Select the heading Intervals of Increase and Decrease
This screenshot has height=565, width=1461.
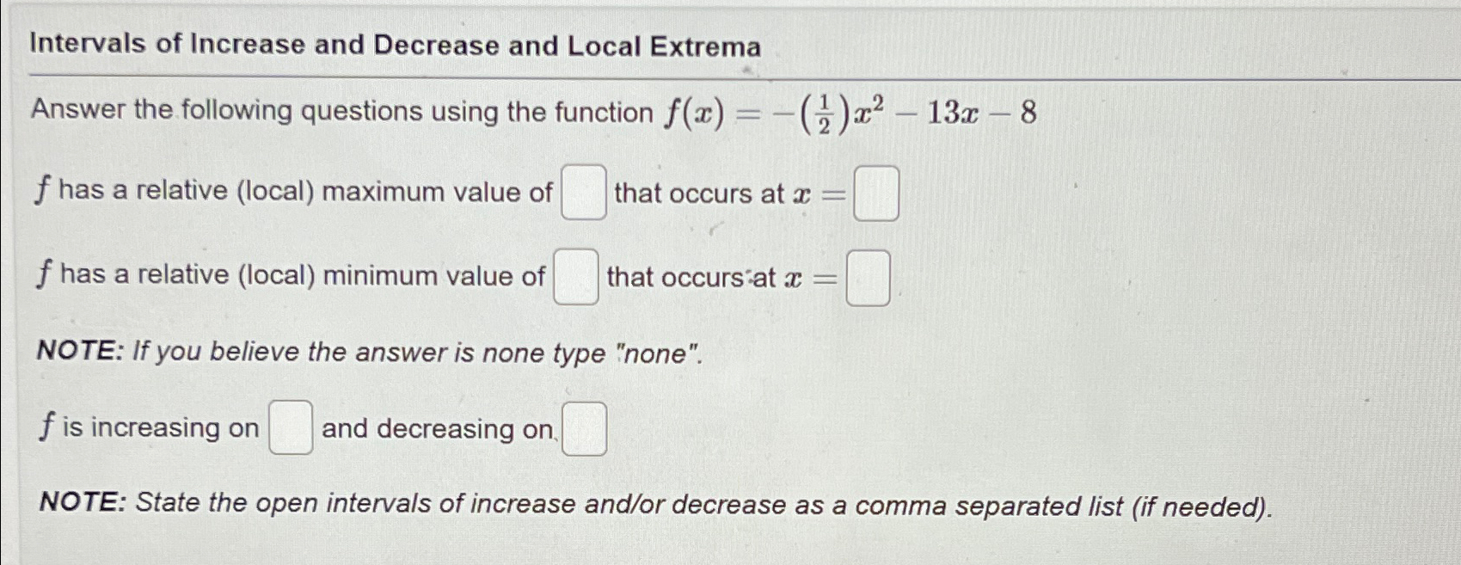(391, 46)
